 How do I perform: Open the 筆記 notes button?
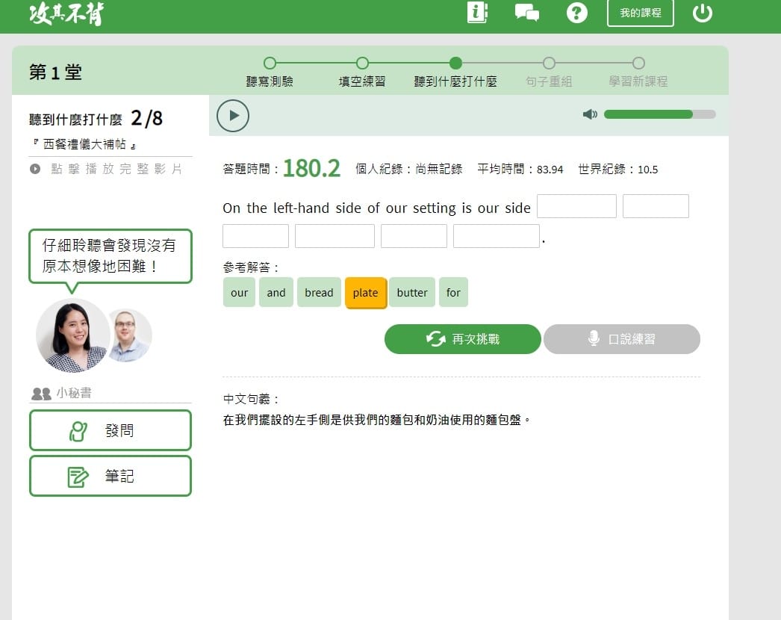click(x=111, y=476)
